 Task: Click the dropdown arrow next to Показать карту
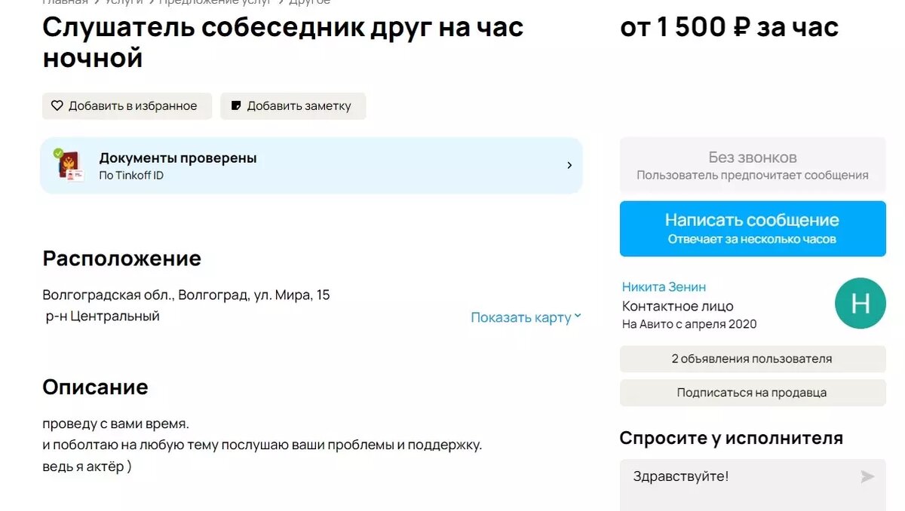click(578, 317)
